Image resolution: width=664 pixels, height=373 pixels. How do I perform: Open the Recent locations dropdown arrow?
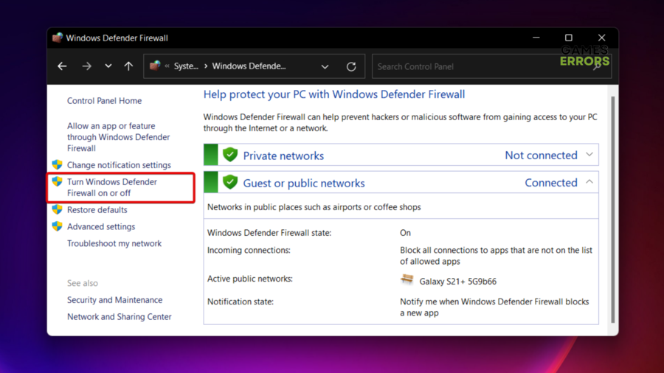(108, 66)
